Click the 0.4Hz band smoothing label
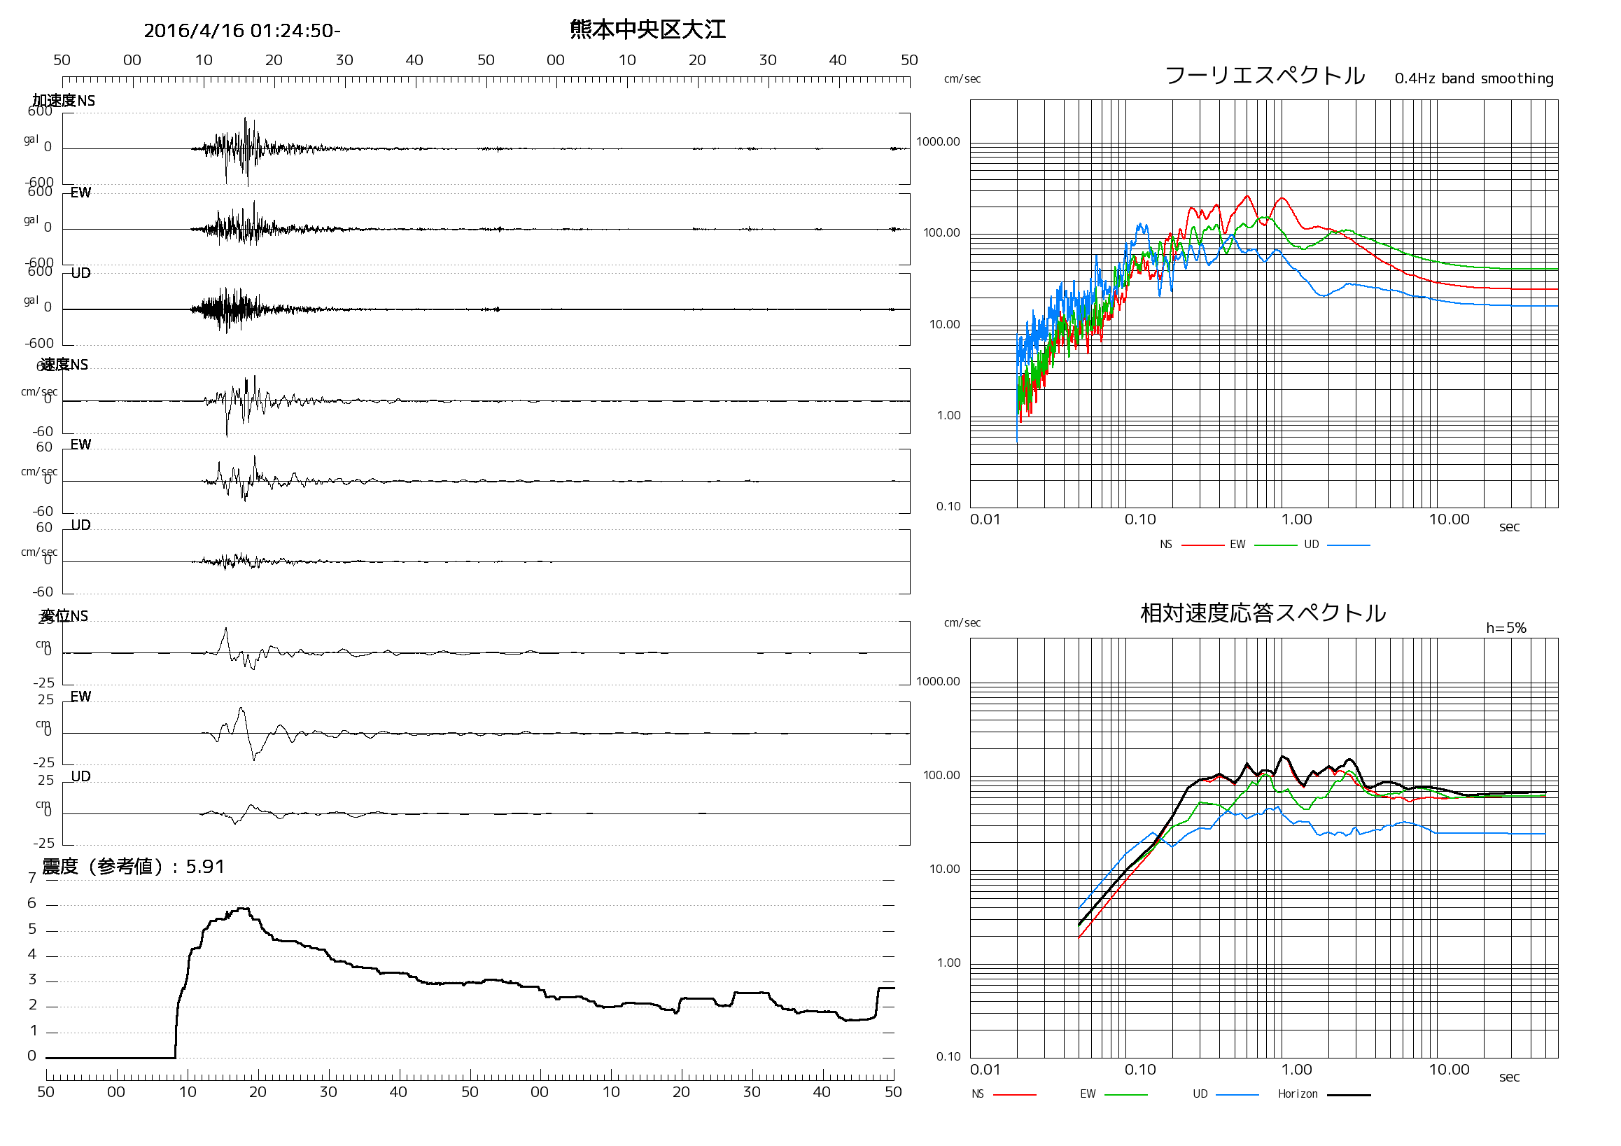Viewport: 1621px width, 1146px height. [x=1473, y=78]
